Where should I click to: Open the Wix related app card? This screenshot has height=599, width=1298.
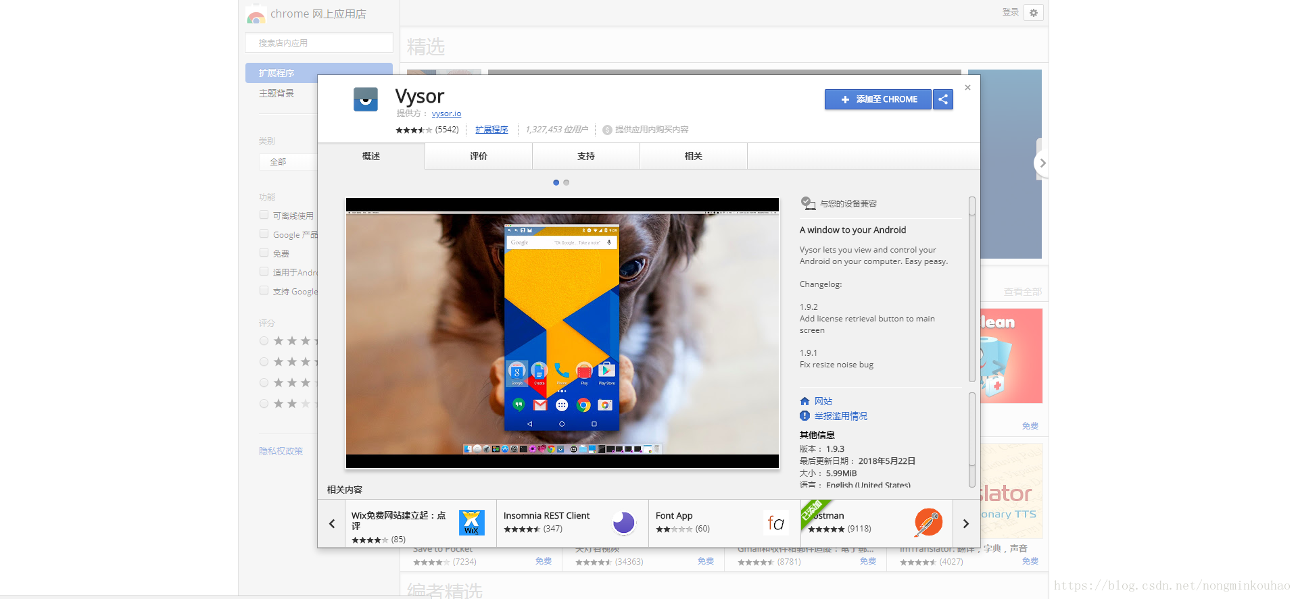tap(420, 523)
